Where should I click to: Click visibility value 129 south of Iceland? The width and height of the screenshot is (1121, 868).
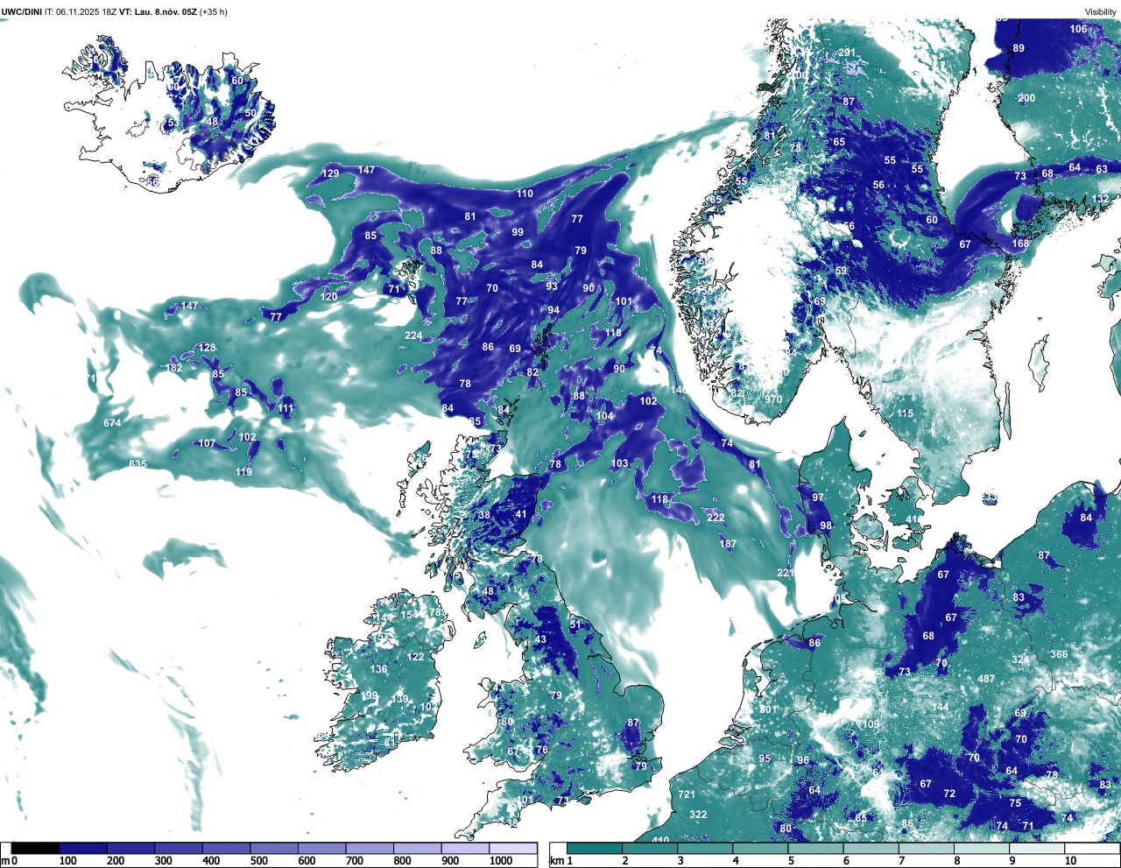(x=330, y=173)
